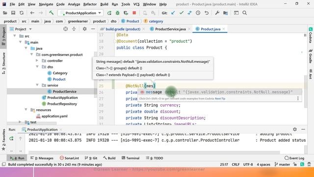Screen dimensions: 314x177
Task: Click UTF-8 encoding in status bar
Action: [248, 164]
